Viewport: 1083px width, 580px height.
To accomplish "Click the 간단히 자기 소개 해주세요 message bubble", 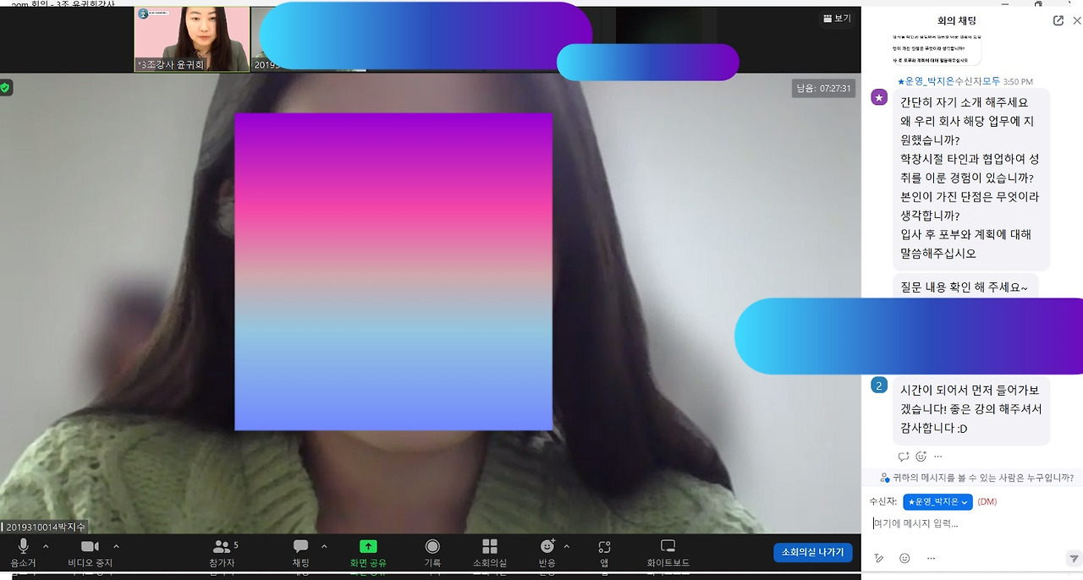I will click(x=971, y=178).
